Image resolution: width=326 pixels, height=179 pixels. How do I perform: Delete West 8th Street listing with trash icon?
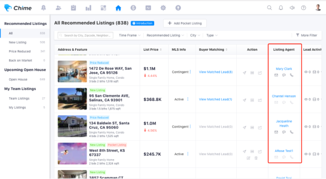256,158
